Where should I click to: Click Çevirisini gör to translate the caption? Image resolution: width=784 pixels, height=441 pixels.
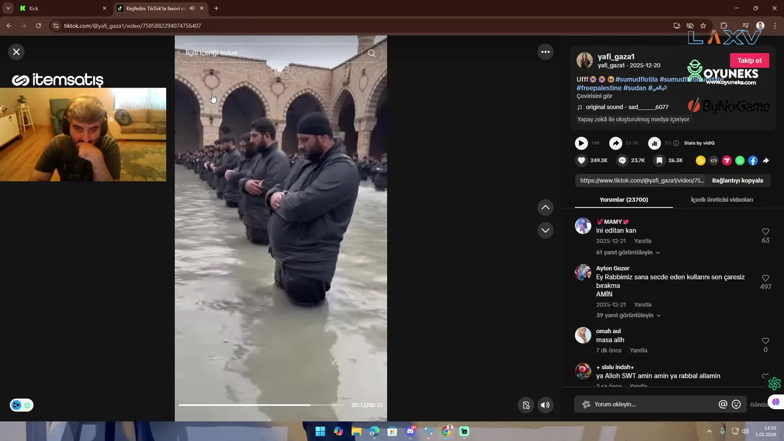[x=594, y=96]
